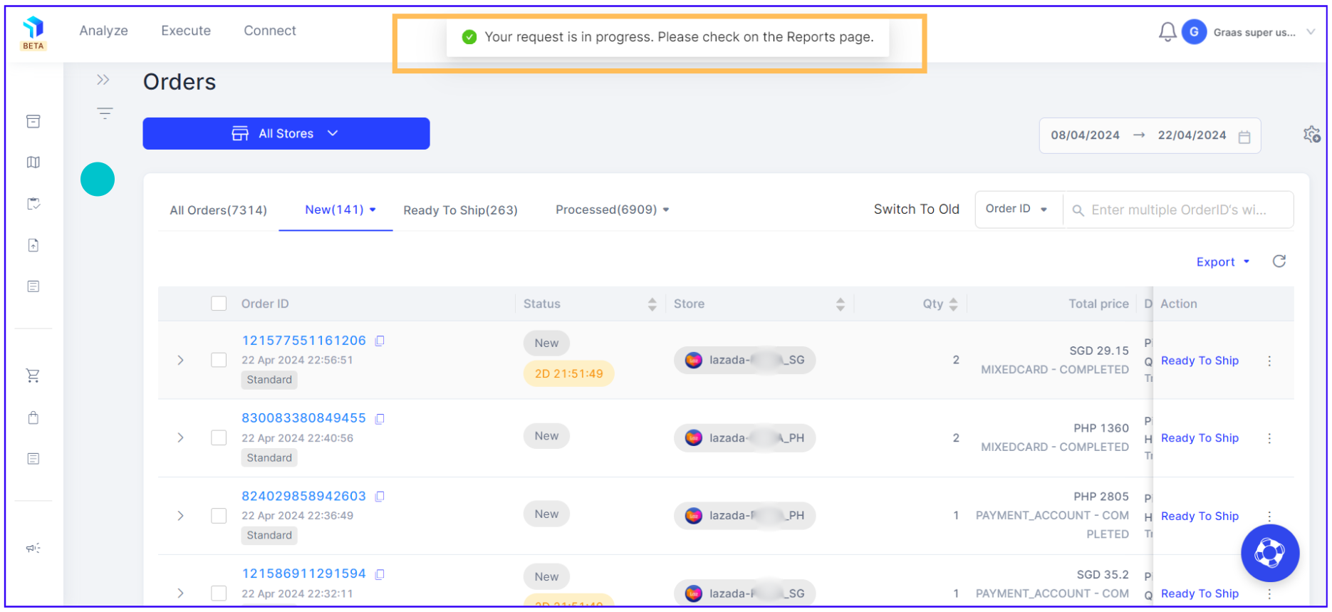The image size is (1332, 612).
Task: Copy order ID 121577551161206
Action: 380,341
